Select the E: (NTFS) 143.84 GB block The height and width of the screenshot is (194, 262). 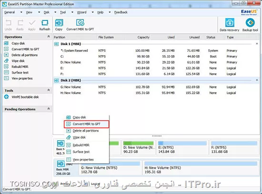(x=182, y=147)
